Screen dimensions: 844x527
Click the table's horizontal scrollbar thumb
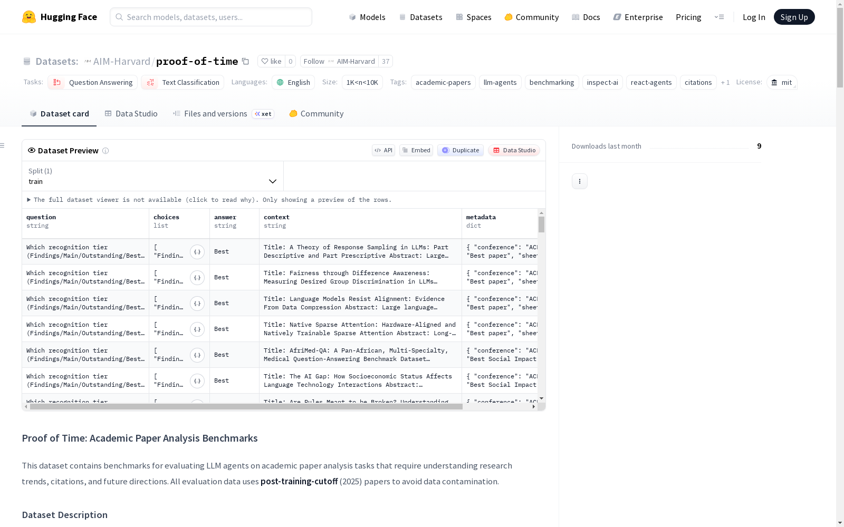point(246,407)
